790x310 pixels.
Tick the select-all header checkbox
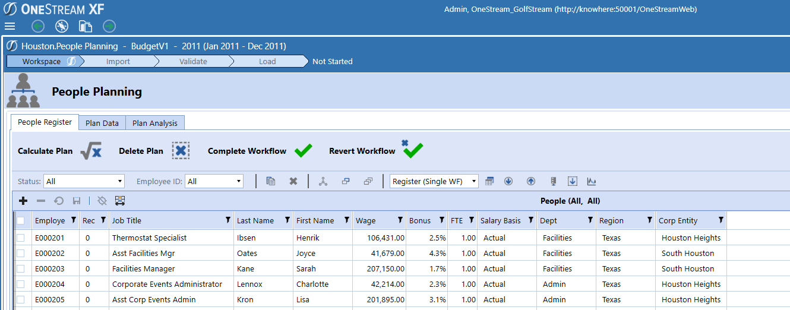coord(21,220)
